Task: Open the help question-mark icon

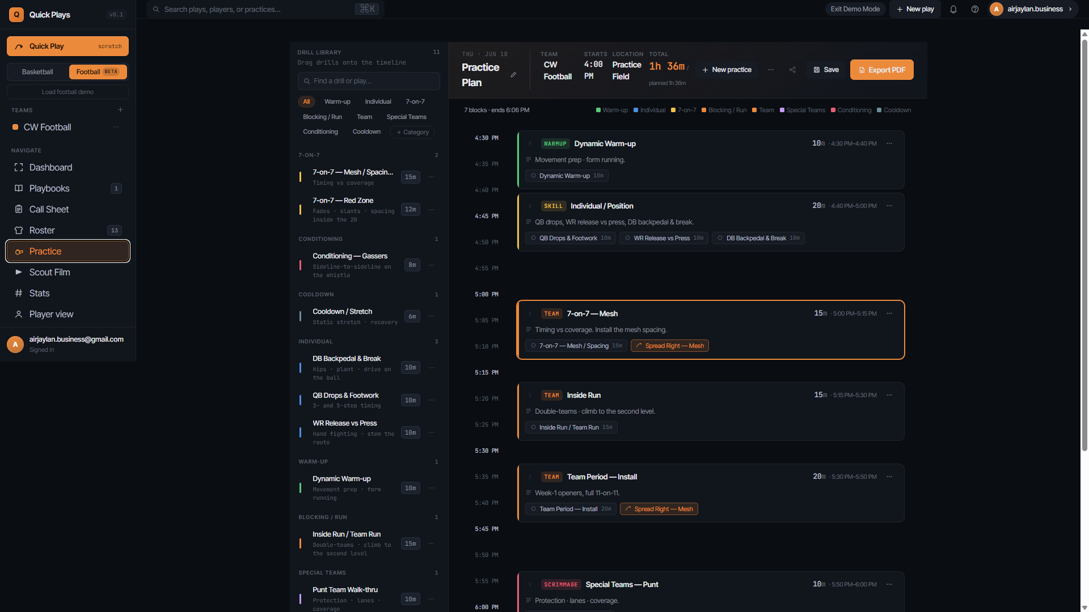Action: tap(975, 9)
